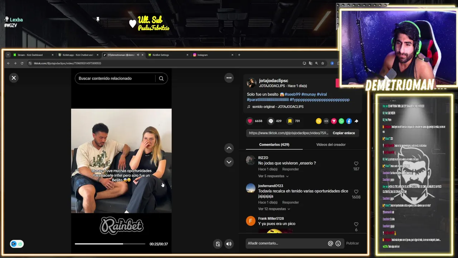Toggle the blue switch at bottom left

point(17,244)
